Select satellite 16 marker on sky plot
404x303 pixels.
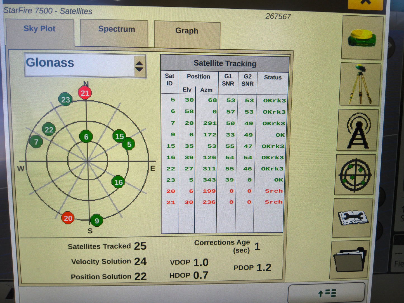[x=118, y=182]
